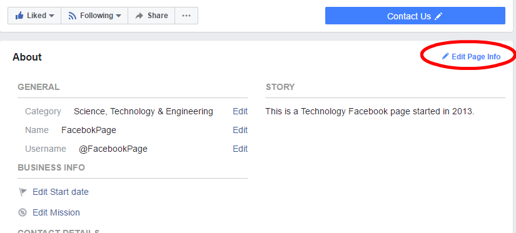Click the Category field label
This screenshot has height=233, width=516.
click(43, 111)
